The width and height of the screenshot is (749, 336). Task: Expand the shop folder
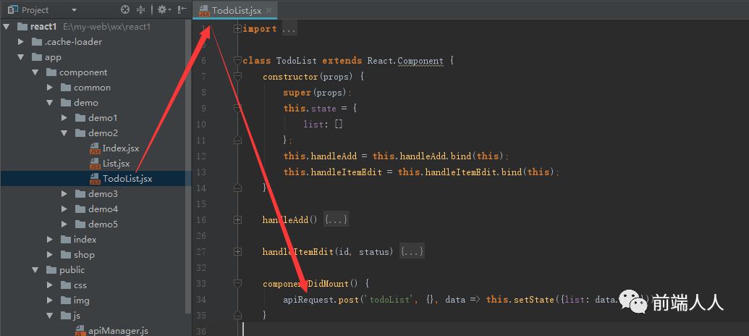point(50,255)
